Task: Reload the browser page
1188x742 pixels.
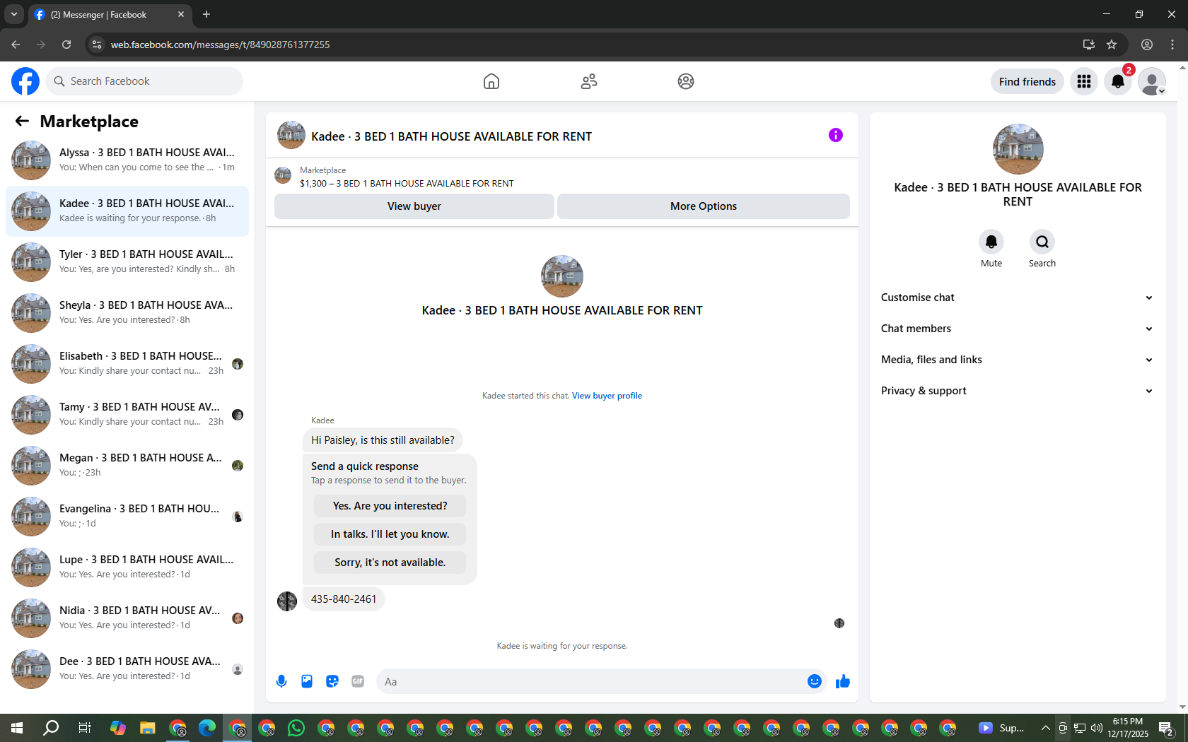Action: coord(66,45)
